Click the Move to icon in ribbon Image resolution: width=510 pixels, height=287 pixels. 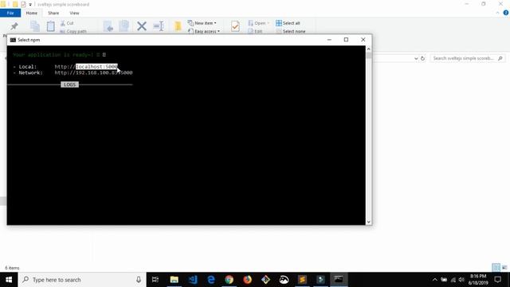[x=108, y=26]
